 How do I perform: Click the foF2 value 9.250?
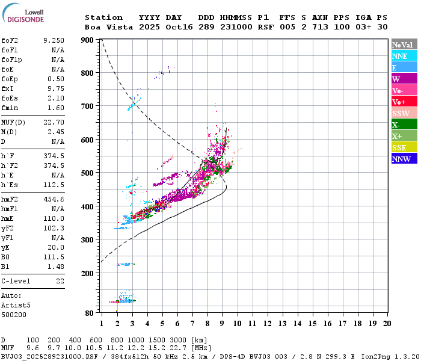coord(54,40)
